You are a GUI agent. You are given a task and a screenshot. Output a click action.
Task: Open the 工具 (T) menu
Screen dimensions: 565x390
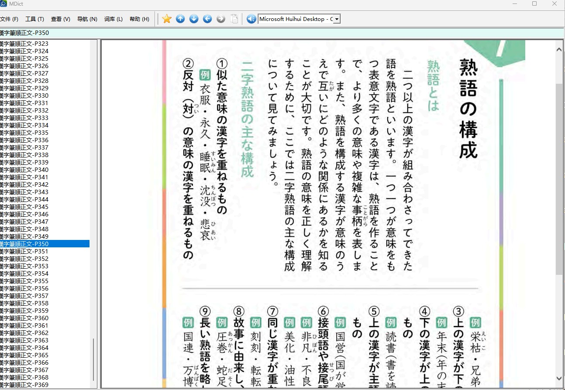point(34,19)
